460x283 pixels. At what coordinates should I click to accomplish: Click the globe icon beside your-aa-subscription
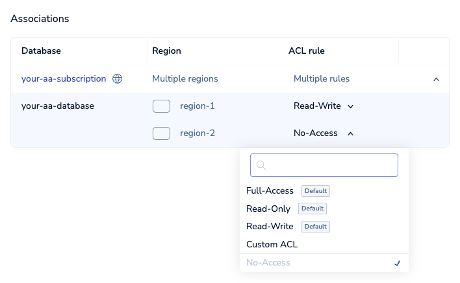point(117,79)
